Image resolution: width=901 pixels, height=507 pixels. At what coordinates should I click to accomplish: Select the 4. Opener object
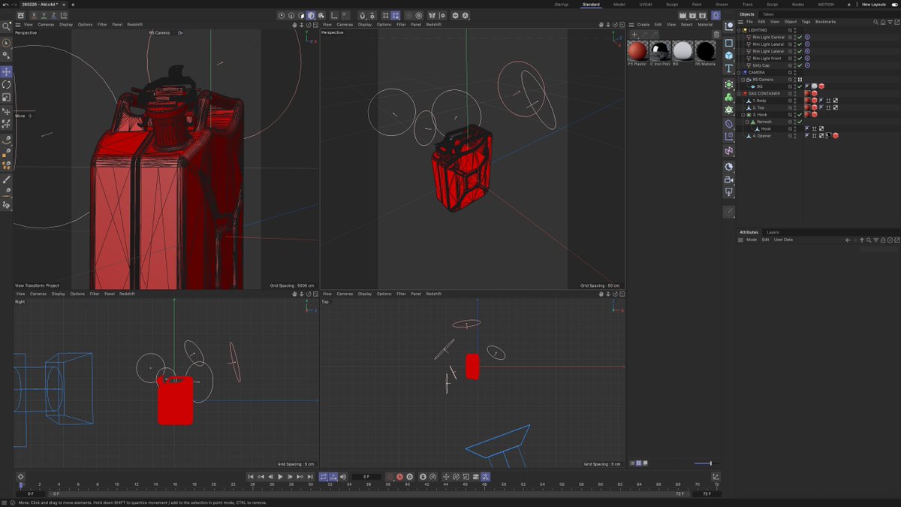tap(762, 136)
